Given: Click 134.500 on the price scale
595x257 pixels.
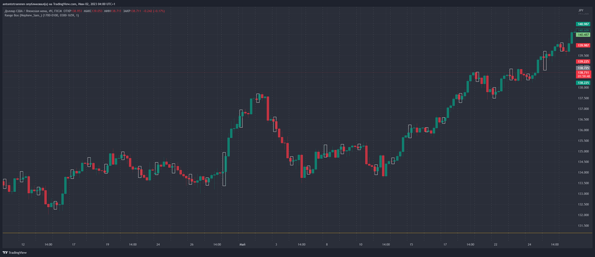Looking at the screenshot, I should [x=583, y=162].
